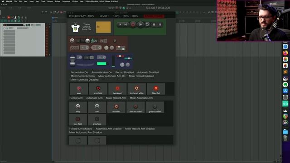Choose the 'rounded' button style thumbnail
This screenshot has width=290, height=163.
116,107
